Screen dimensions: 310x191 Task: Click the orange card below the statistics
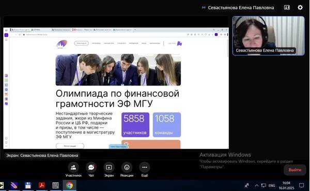(151, 145)
